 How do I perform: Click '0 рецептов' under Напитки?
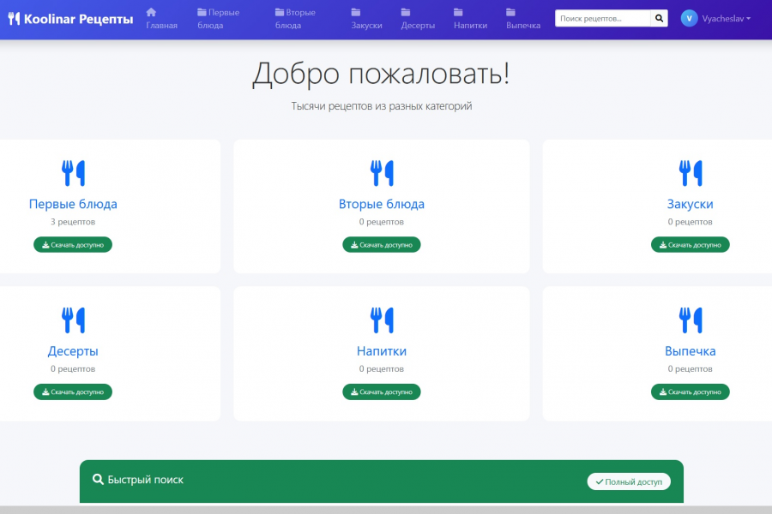[x=382, y=369]
